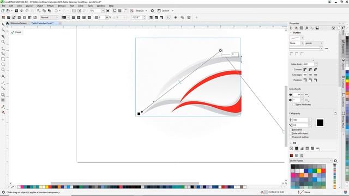Open the zoom level dropdown
Image resolution: width=349 pixels, height=196 pixels.
coord(103,11)
